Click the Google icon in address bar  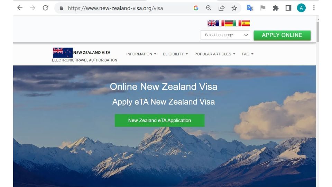click(x=196, y=8)
